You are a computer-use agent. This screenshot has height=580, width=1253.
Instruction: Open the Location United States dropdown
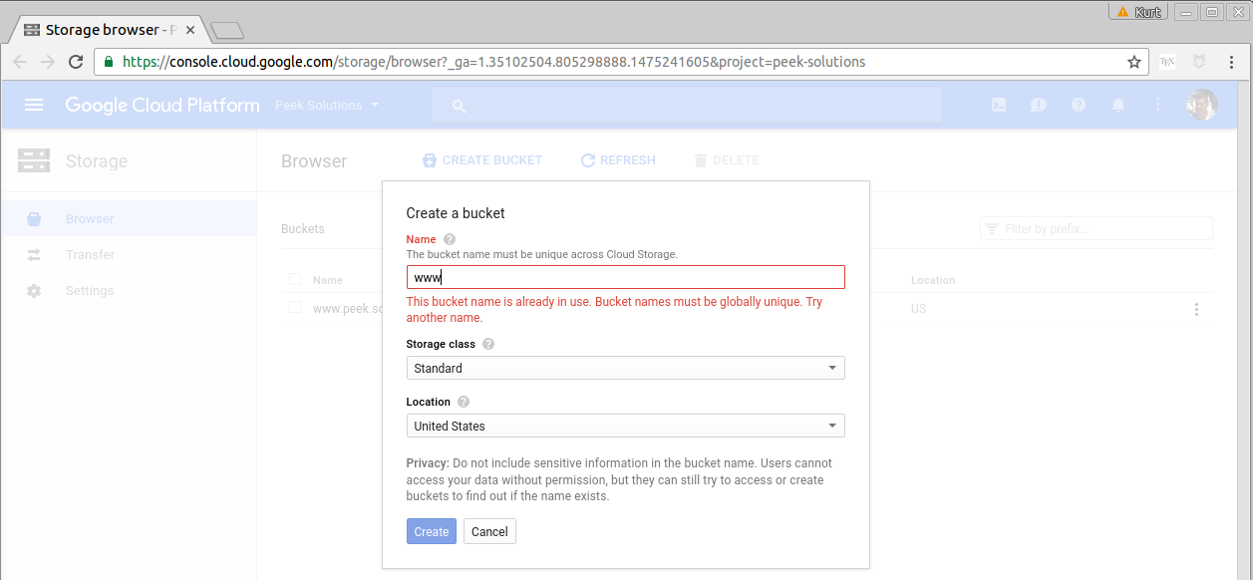tap(626, 426)
